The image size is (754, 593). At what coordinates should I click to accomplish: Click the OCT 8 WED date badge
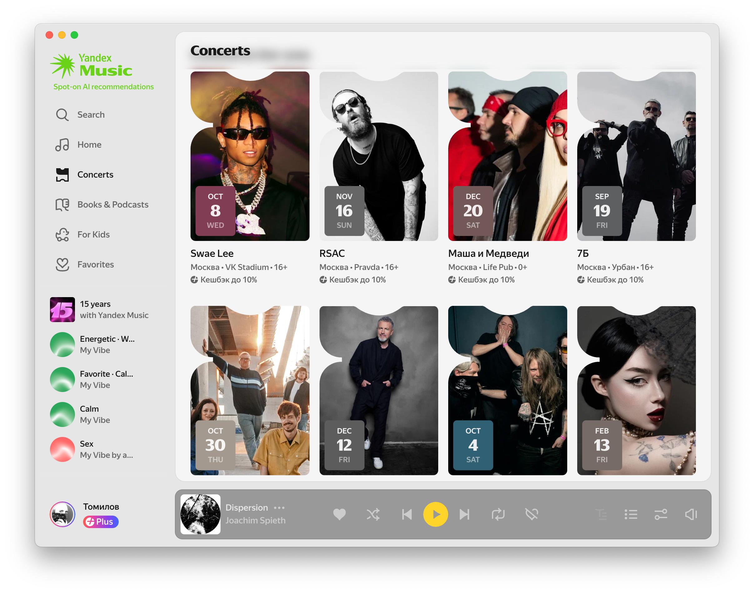coord(216,211)
